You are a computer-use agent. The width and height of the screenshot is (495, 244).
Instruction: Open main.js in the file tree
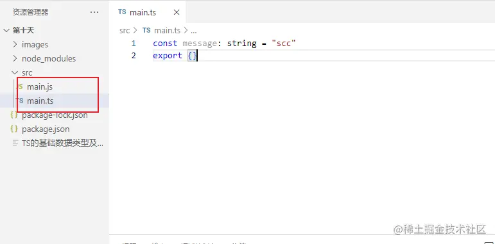40,87
